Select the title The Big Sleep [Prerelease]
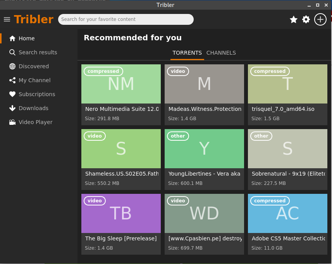Screen dimensions: 332x264 (x=121, y=238)
